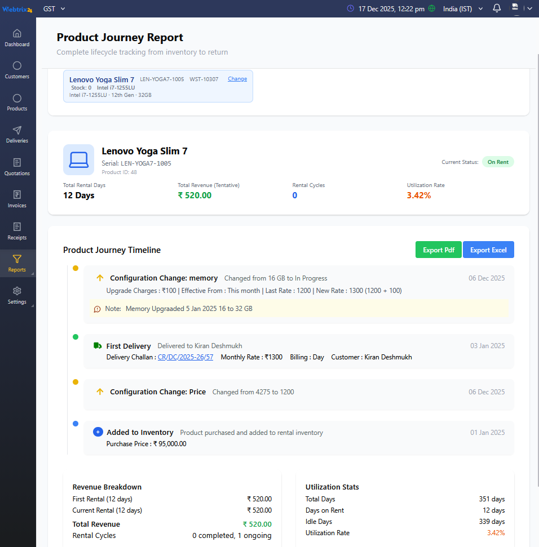Open the India (IST) timezone dropdown
This screenshot has width=539, height=547.
click(463, 8)
